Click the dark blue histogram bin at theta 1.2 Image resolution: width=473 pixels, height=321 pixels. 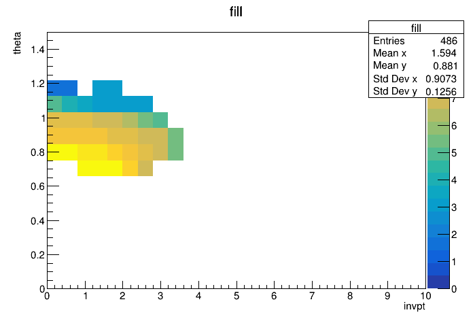[62, 88]
